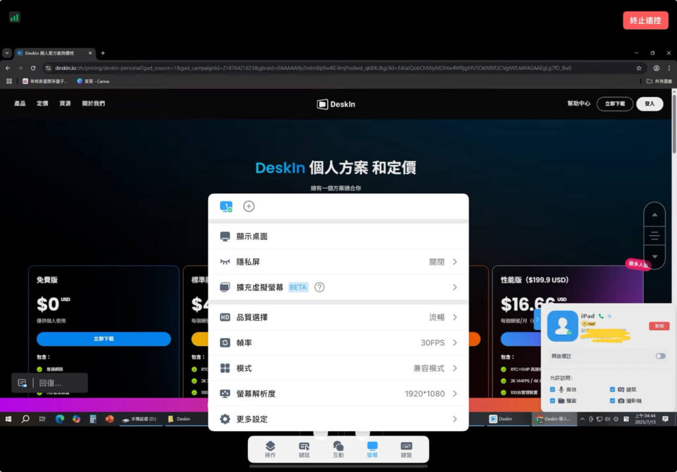677x472 pixels.
Task: Open the 幫助中心 link
Action: click(x=578, y=104)
